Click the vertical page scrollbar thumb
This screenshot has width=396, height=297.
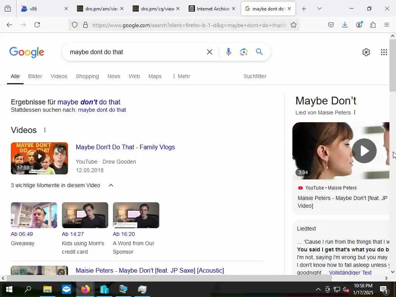[x=393, y=66]
